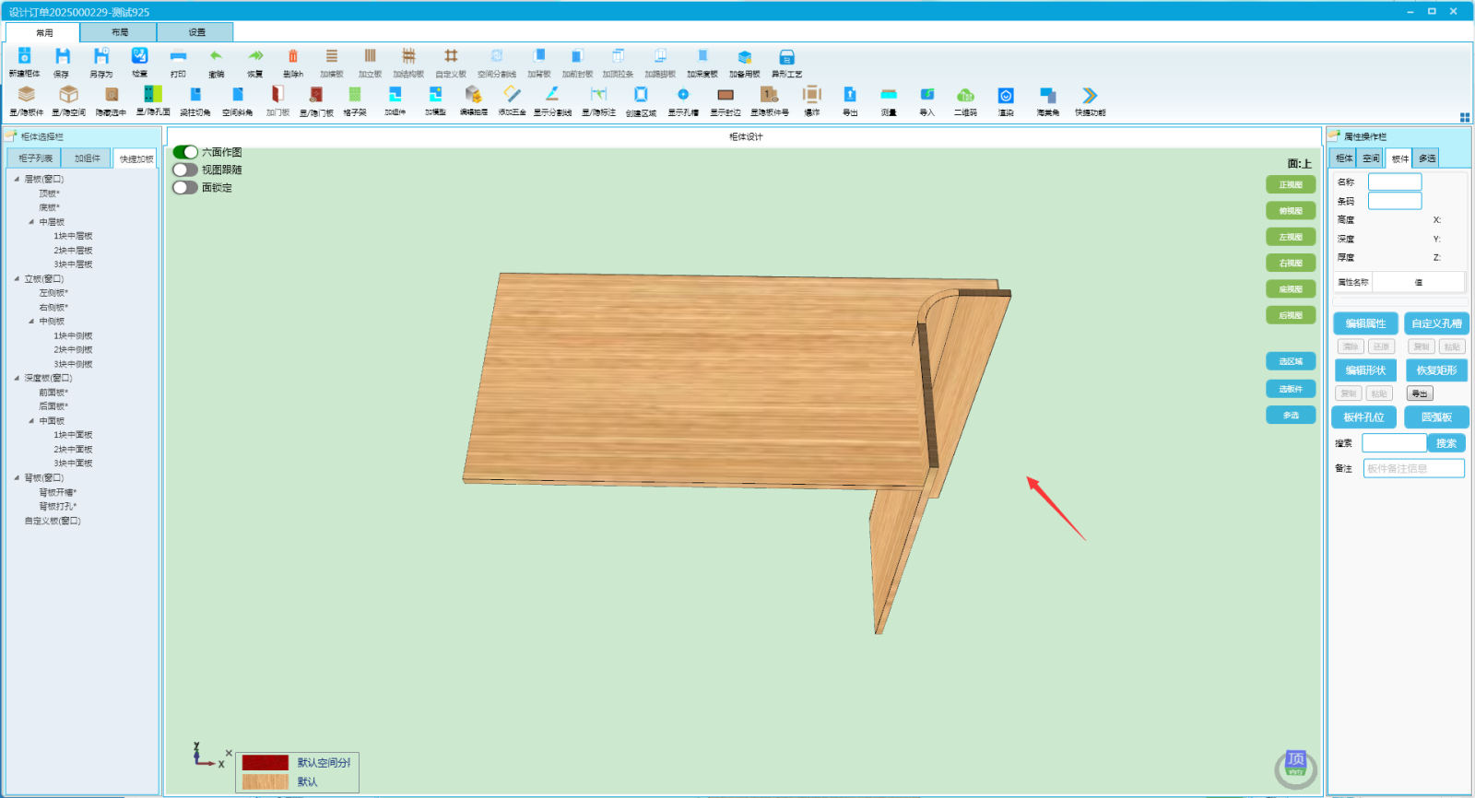Click the 新建柜体 (new cabinet) icon
This screenshot has width=1475, height=798.
[25, 57]
